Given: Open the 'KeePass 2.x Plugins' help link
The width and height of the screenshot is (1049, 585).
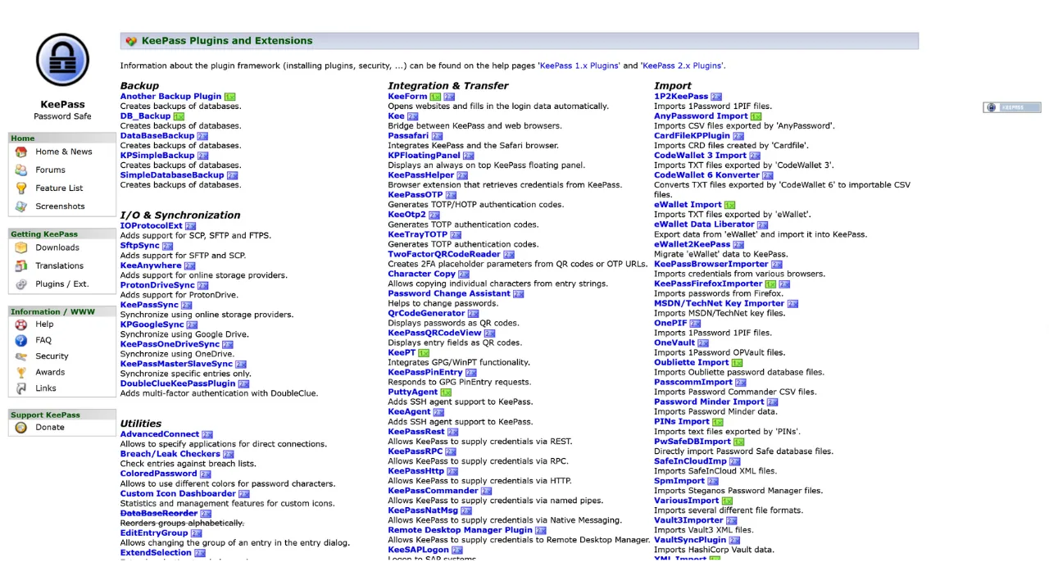Looking at the screenshot, I should pyautogui.click(x=682, y=66).
